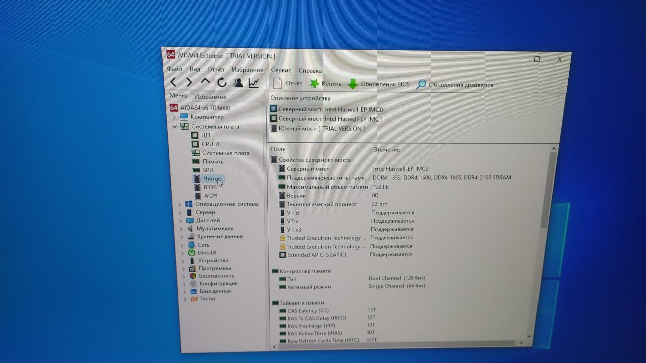This screenshot has height=363, width=646.
Task: Expand the Конфигурация node
Action: [x=184, y=284]
